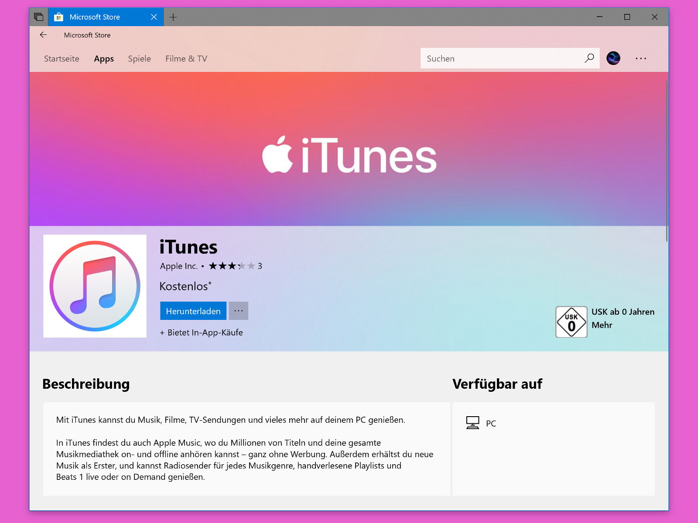Viewport: 698px width, 523px height.
Task: Open the tab overview icon in title bar
Action: tap(39, 17)
